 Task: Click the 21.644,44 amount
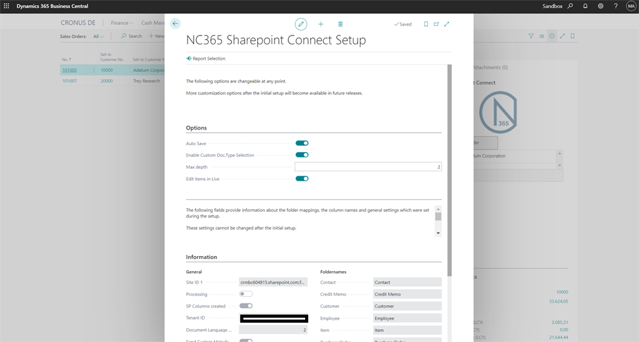[x=559, y=337]
